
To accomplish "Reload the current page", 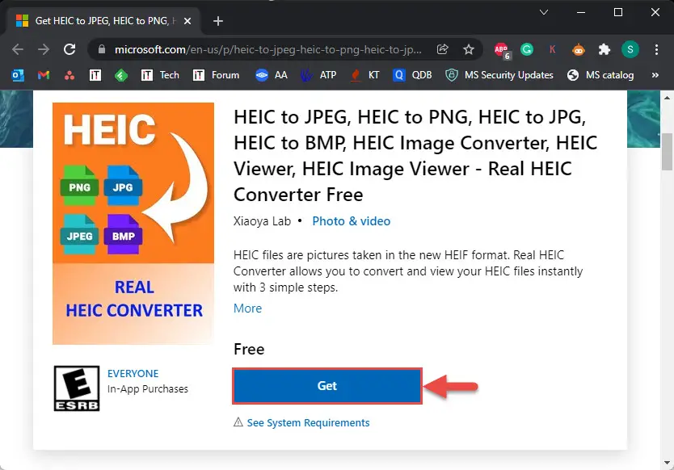I will 70,49.
